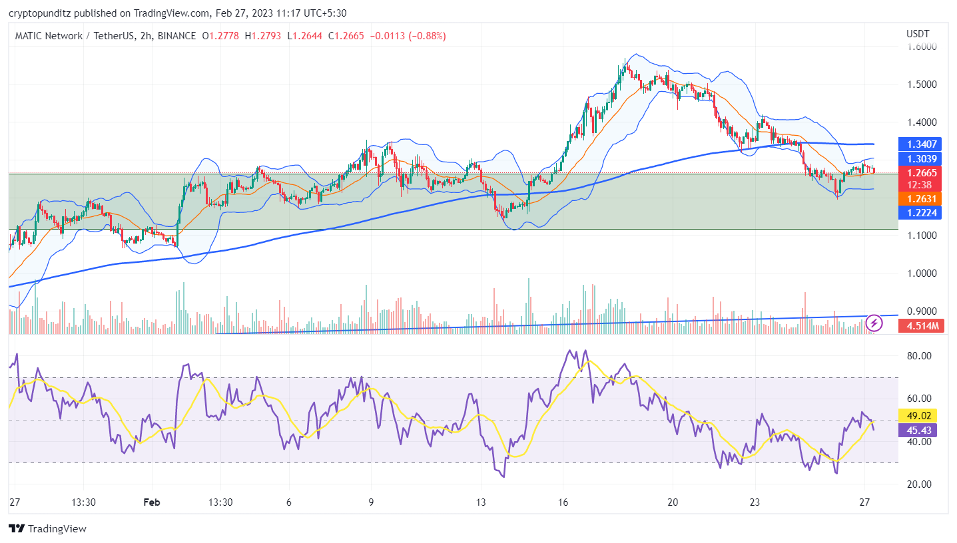Click the 20 date label on time axis
The height and width of the screenshot is (543, 957).
click(673, 502)
